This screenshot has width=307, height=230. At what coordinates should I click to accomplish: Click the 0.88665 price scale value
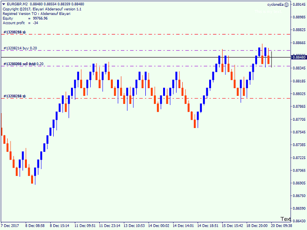[x=299, y=43]
